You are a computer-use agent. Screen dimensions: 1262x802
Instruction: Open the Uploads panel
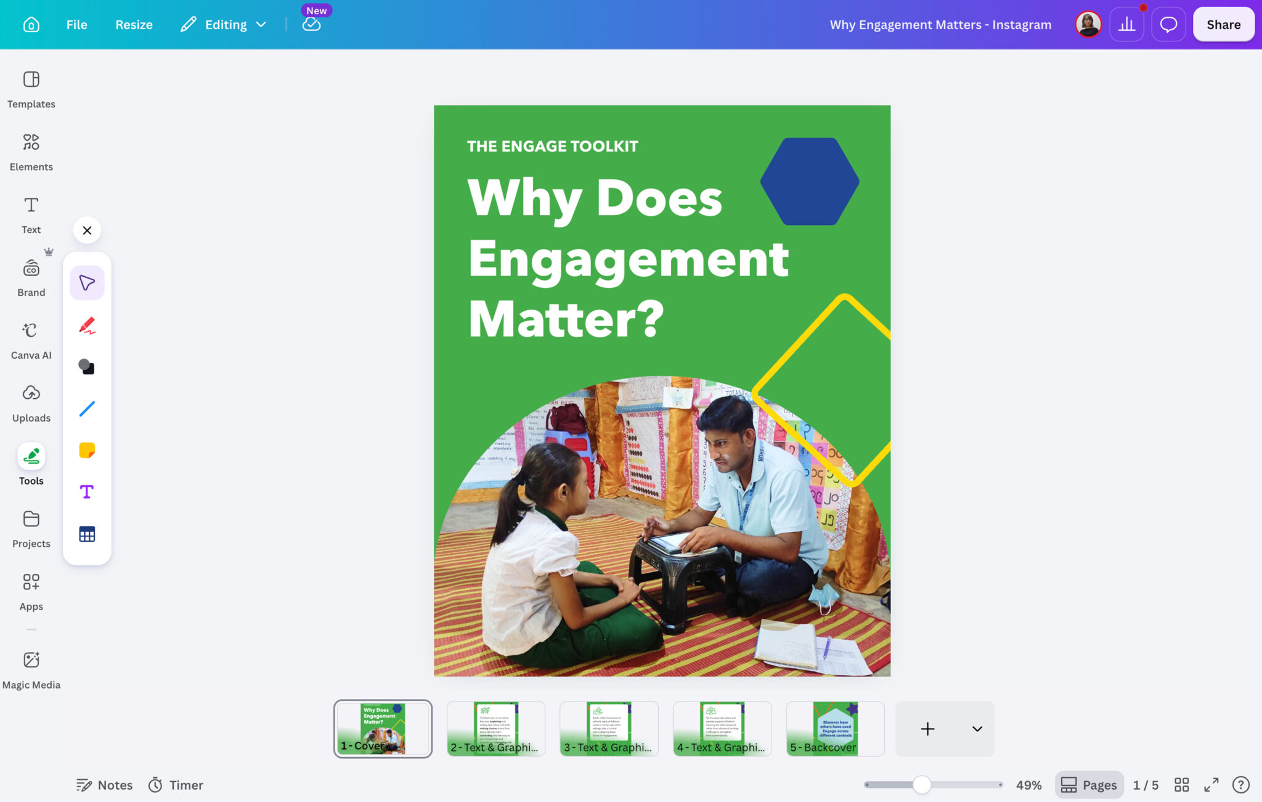31,404
